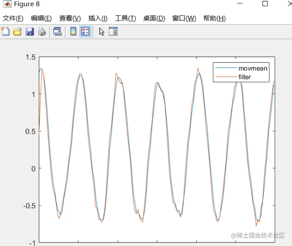This screenshot has height=246, width=292.
Task: Open the 桌面(D) menu
Action: [x=154, y=18]
